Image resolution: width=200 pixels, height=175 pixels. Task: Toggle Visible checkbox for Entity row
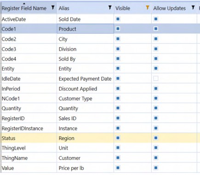click(x=118, y=68)
